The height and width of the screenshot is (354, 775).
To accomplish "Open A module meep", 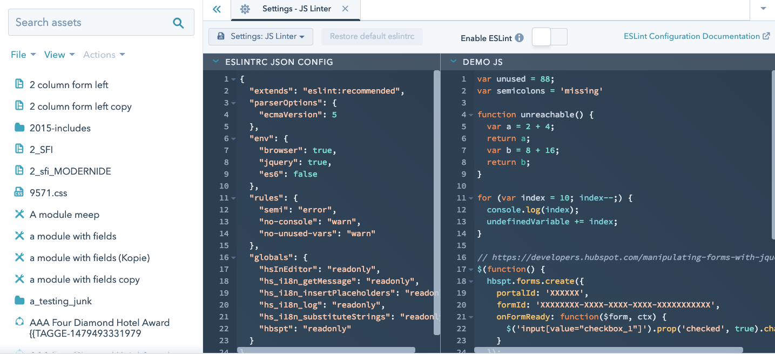I will click(x=64, y=215).
